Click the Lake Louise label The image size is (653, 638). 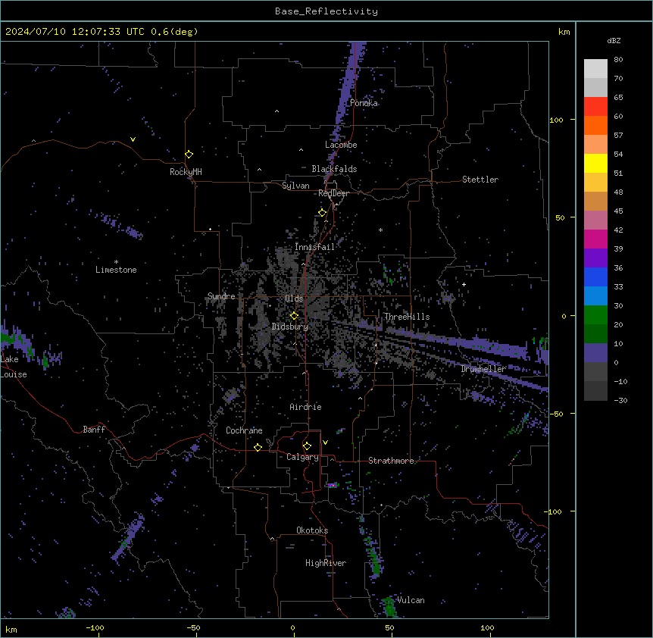point(14,367)
